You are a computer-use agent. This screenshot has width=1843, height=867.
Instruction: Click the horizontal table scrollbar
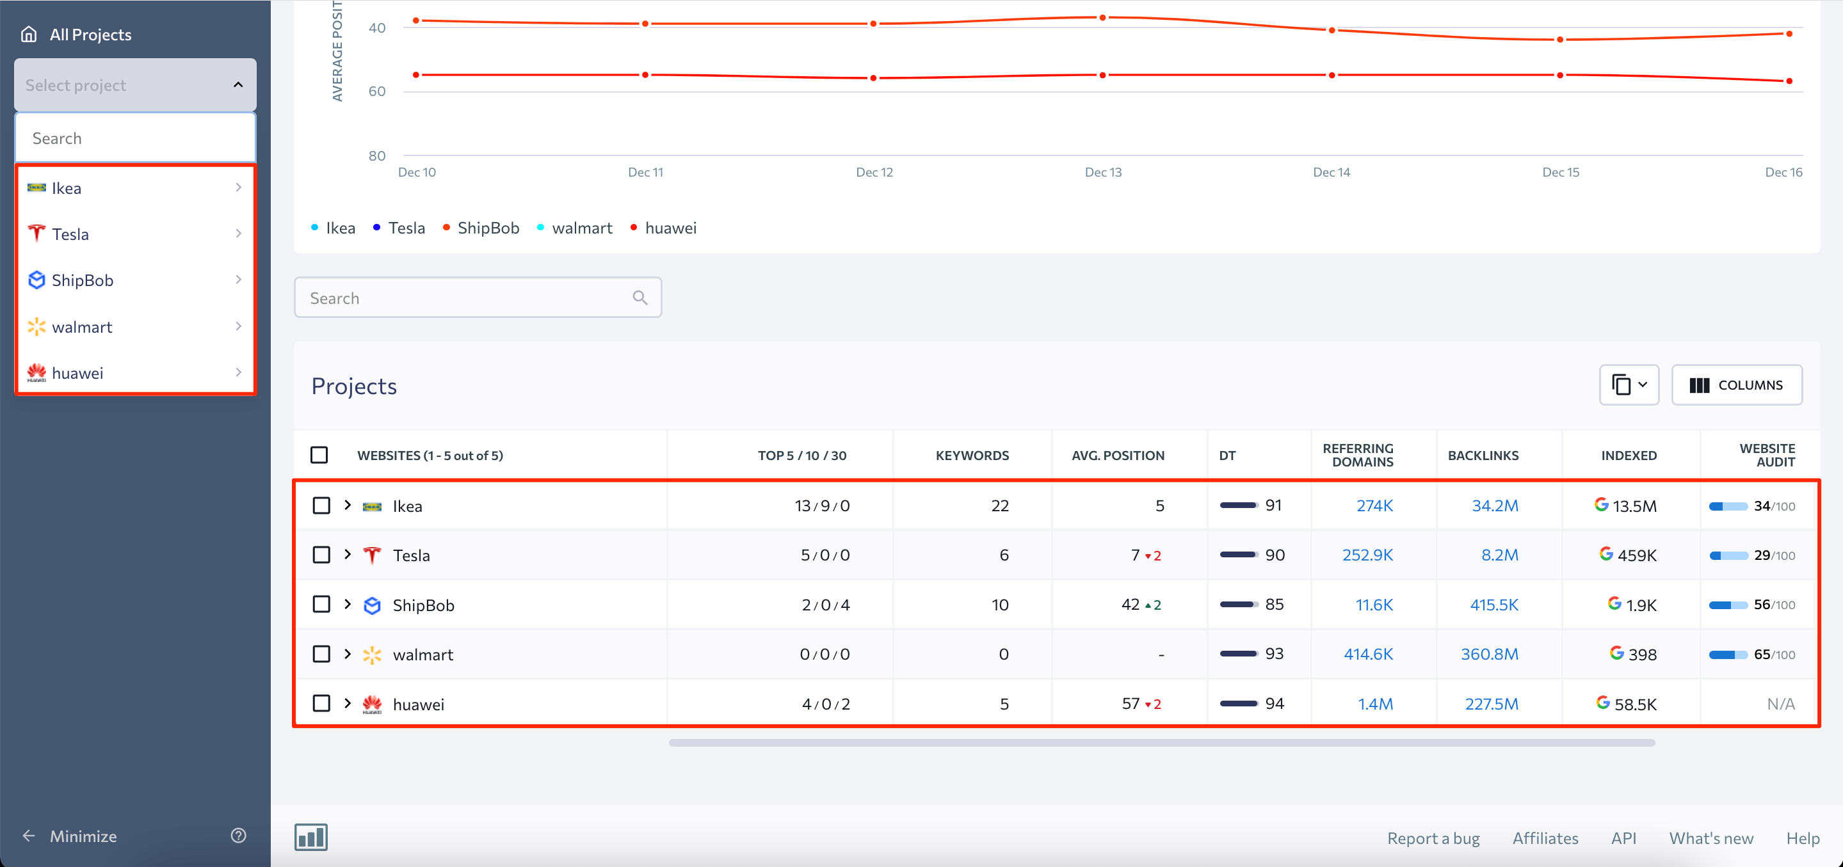tap(1161, 742)
